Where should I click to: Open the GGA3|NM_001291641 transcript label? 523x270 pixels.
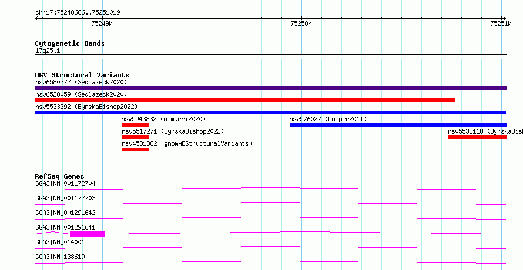65,227
